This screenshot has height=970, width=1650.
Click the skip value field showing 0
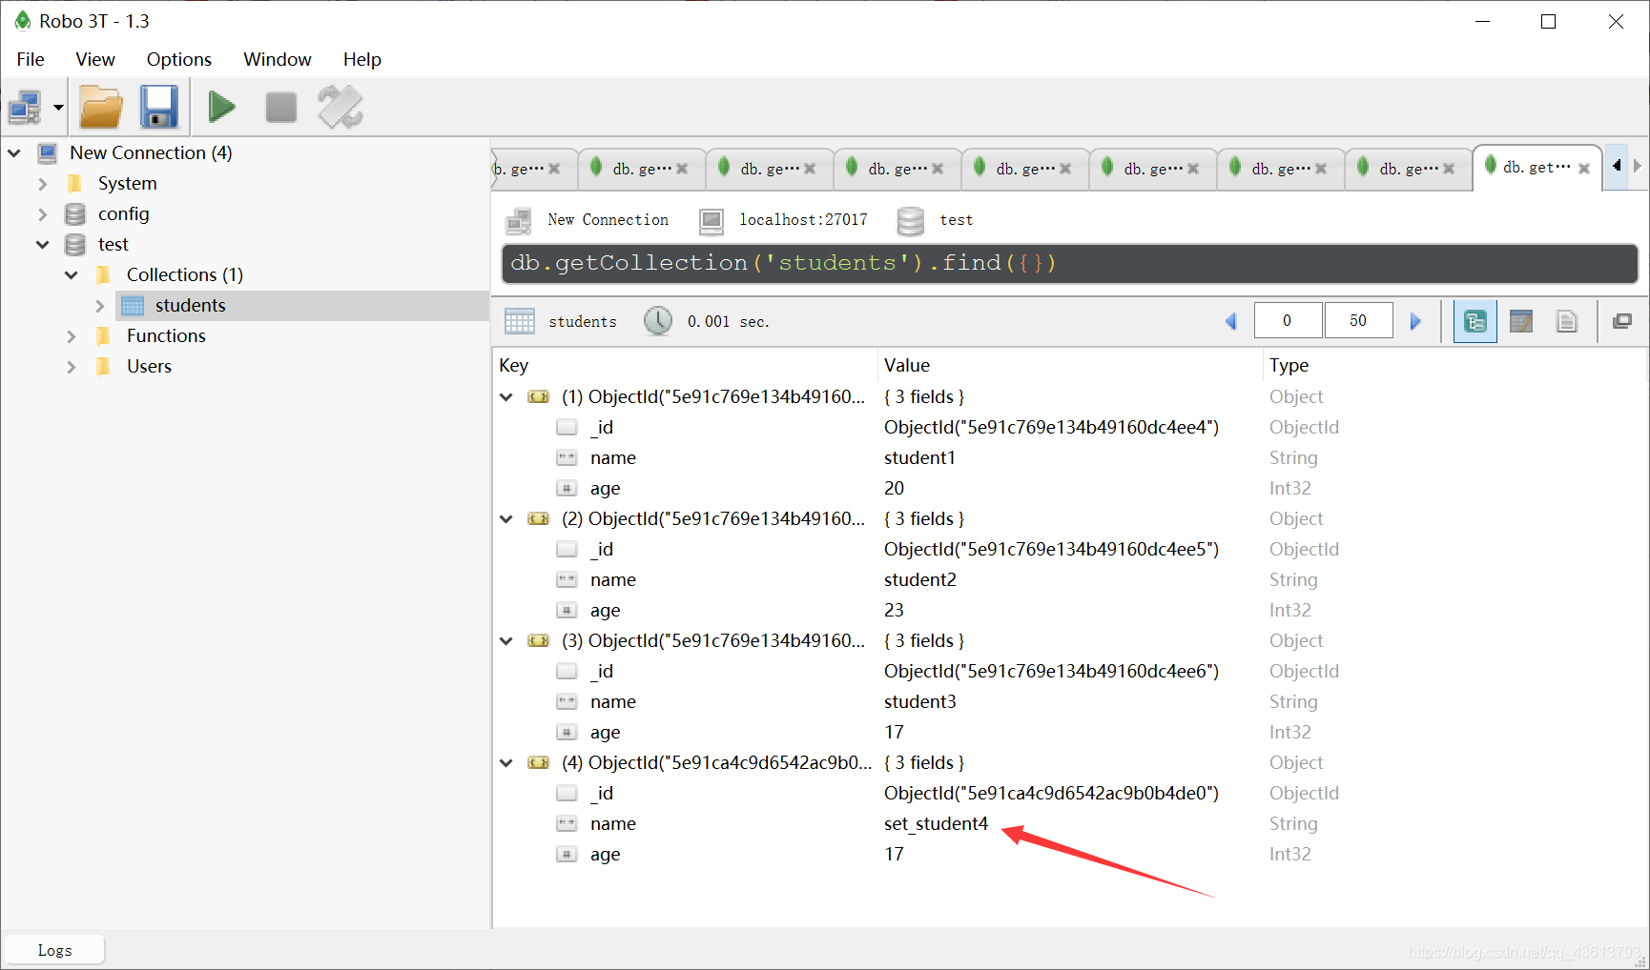[1288, 320]
